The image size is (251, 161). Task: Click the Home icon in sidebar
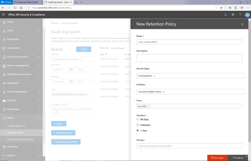point(4,22)
